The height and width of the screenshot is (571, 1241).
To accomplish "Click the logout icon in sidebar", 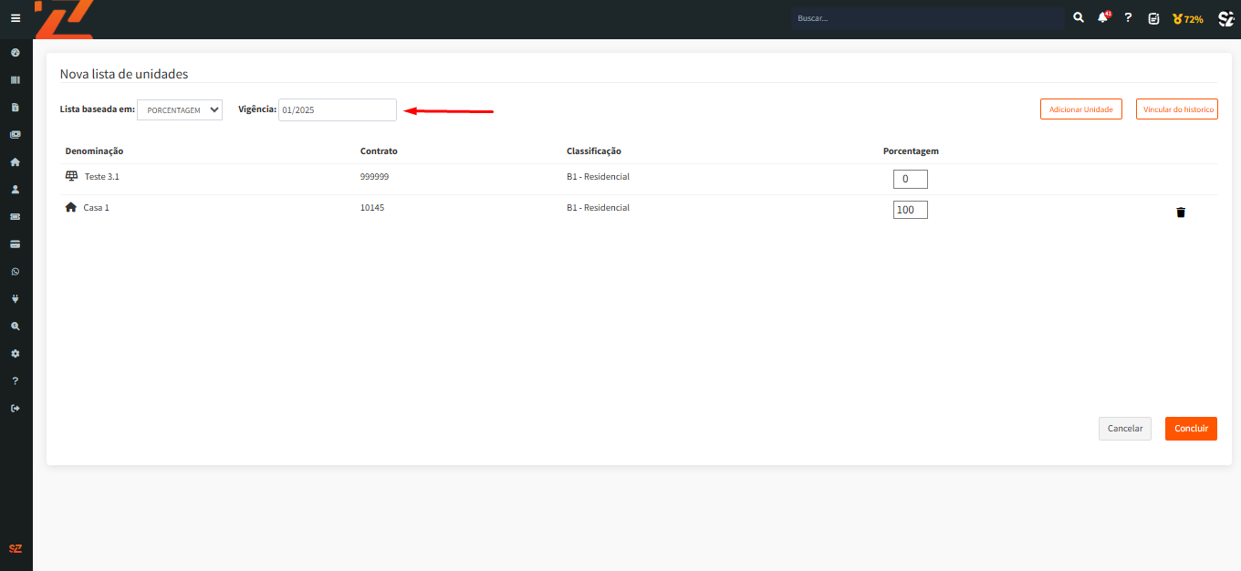I will 15,409.
